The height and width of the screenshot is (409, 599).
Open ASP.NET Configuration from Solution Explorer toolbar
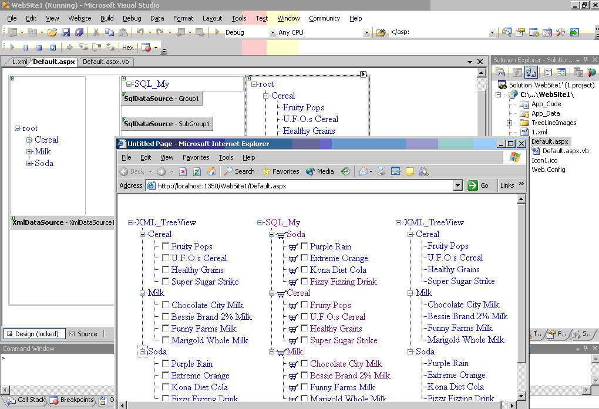(x=592, y=72)
